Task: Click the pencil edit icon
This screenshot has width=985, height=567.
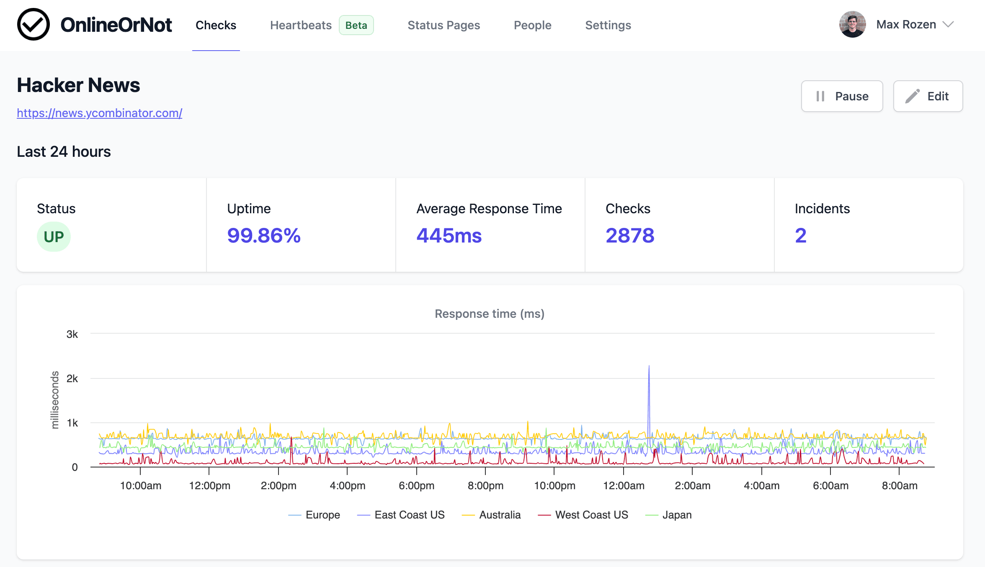Action: [x=913, y=96]
